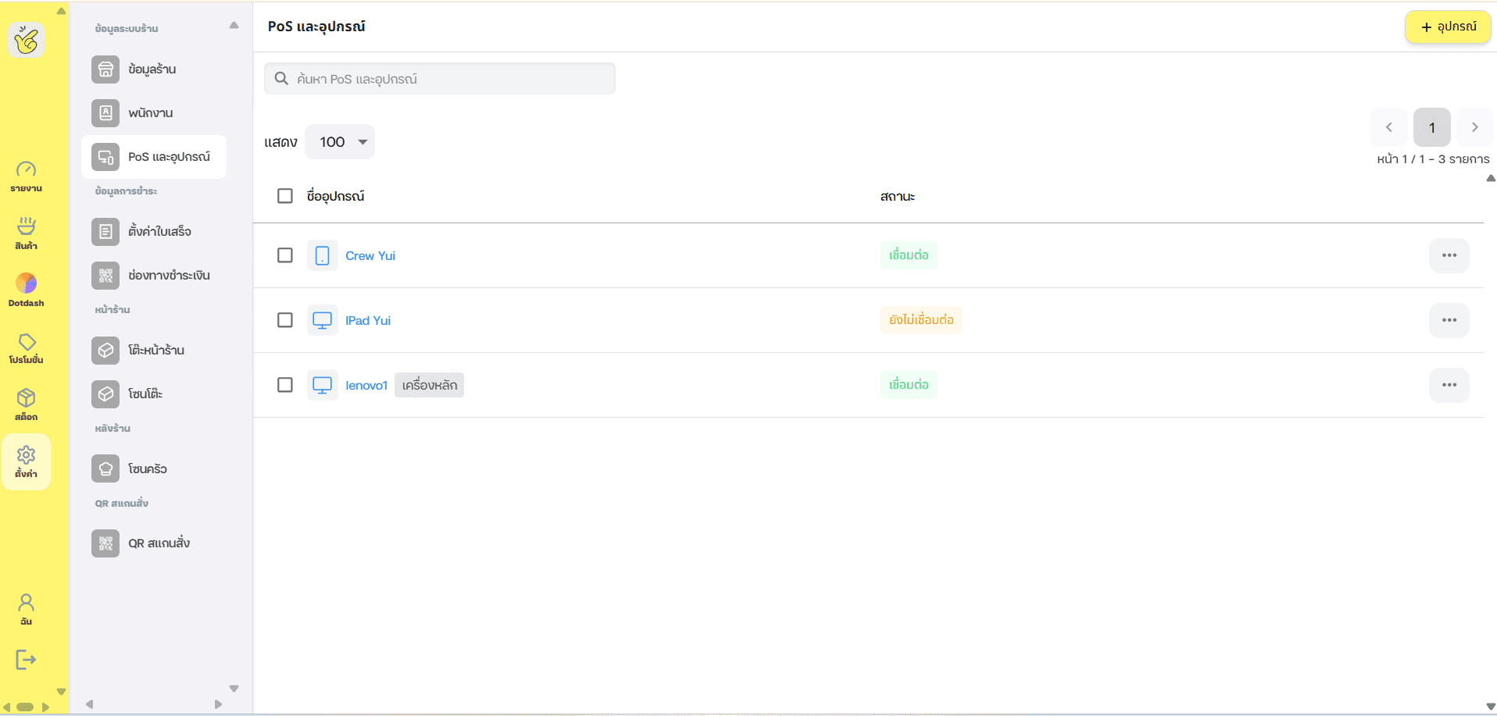
Task: Open the ช่องทางชำระเงิน menu item
Action: tap(154, 276)
